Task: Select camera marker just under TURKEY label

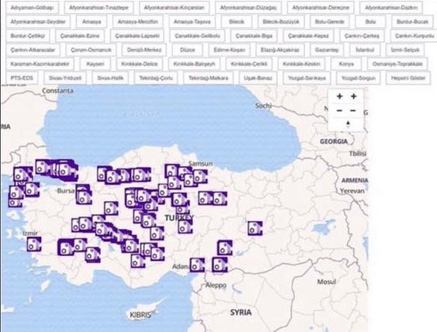Action: (185, 226)
